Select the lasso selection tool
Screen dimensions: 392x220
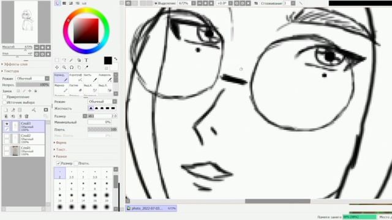[64, 60]
